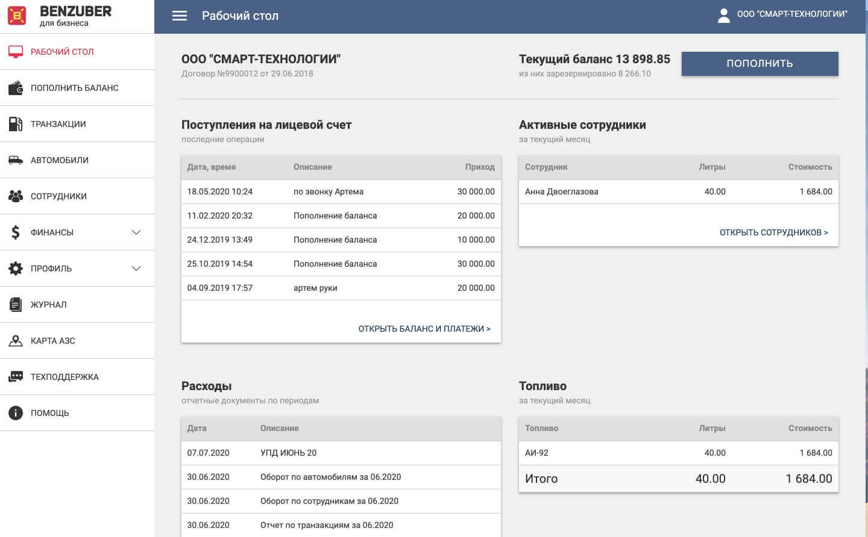The height and width of the screenshot is (537, 868).
Task: Open the Рабочий стол menu item
Action: [62, 52]
